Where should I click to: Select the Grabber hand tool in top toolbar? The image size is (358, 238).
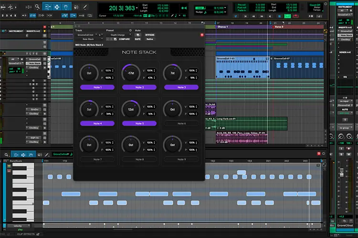coord(66,7)
